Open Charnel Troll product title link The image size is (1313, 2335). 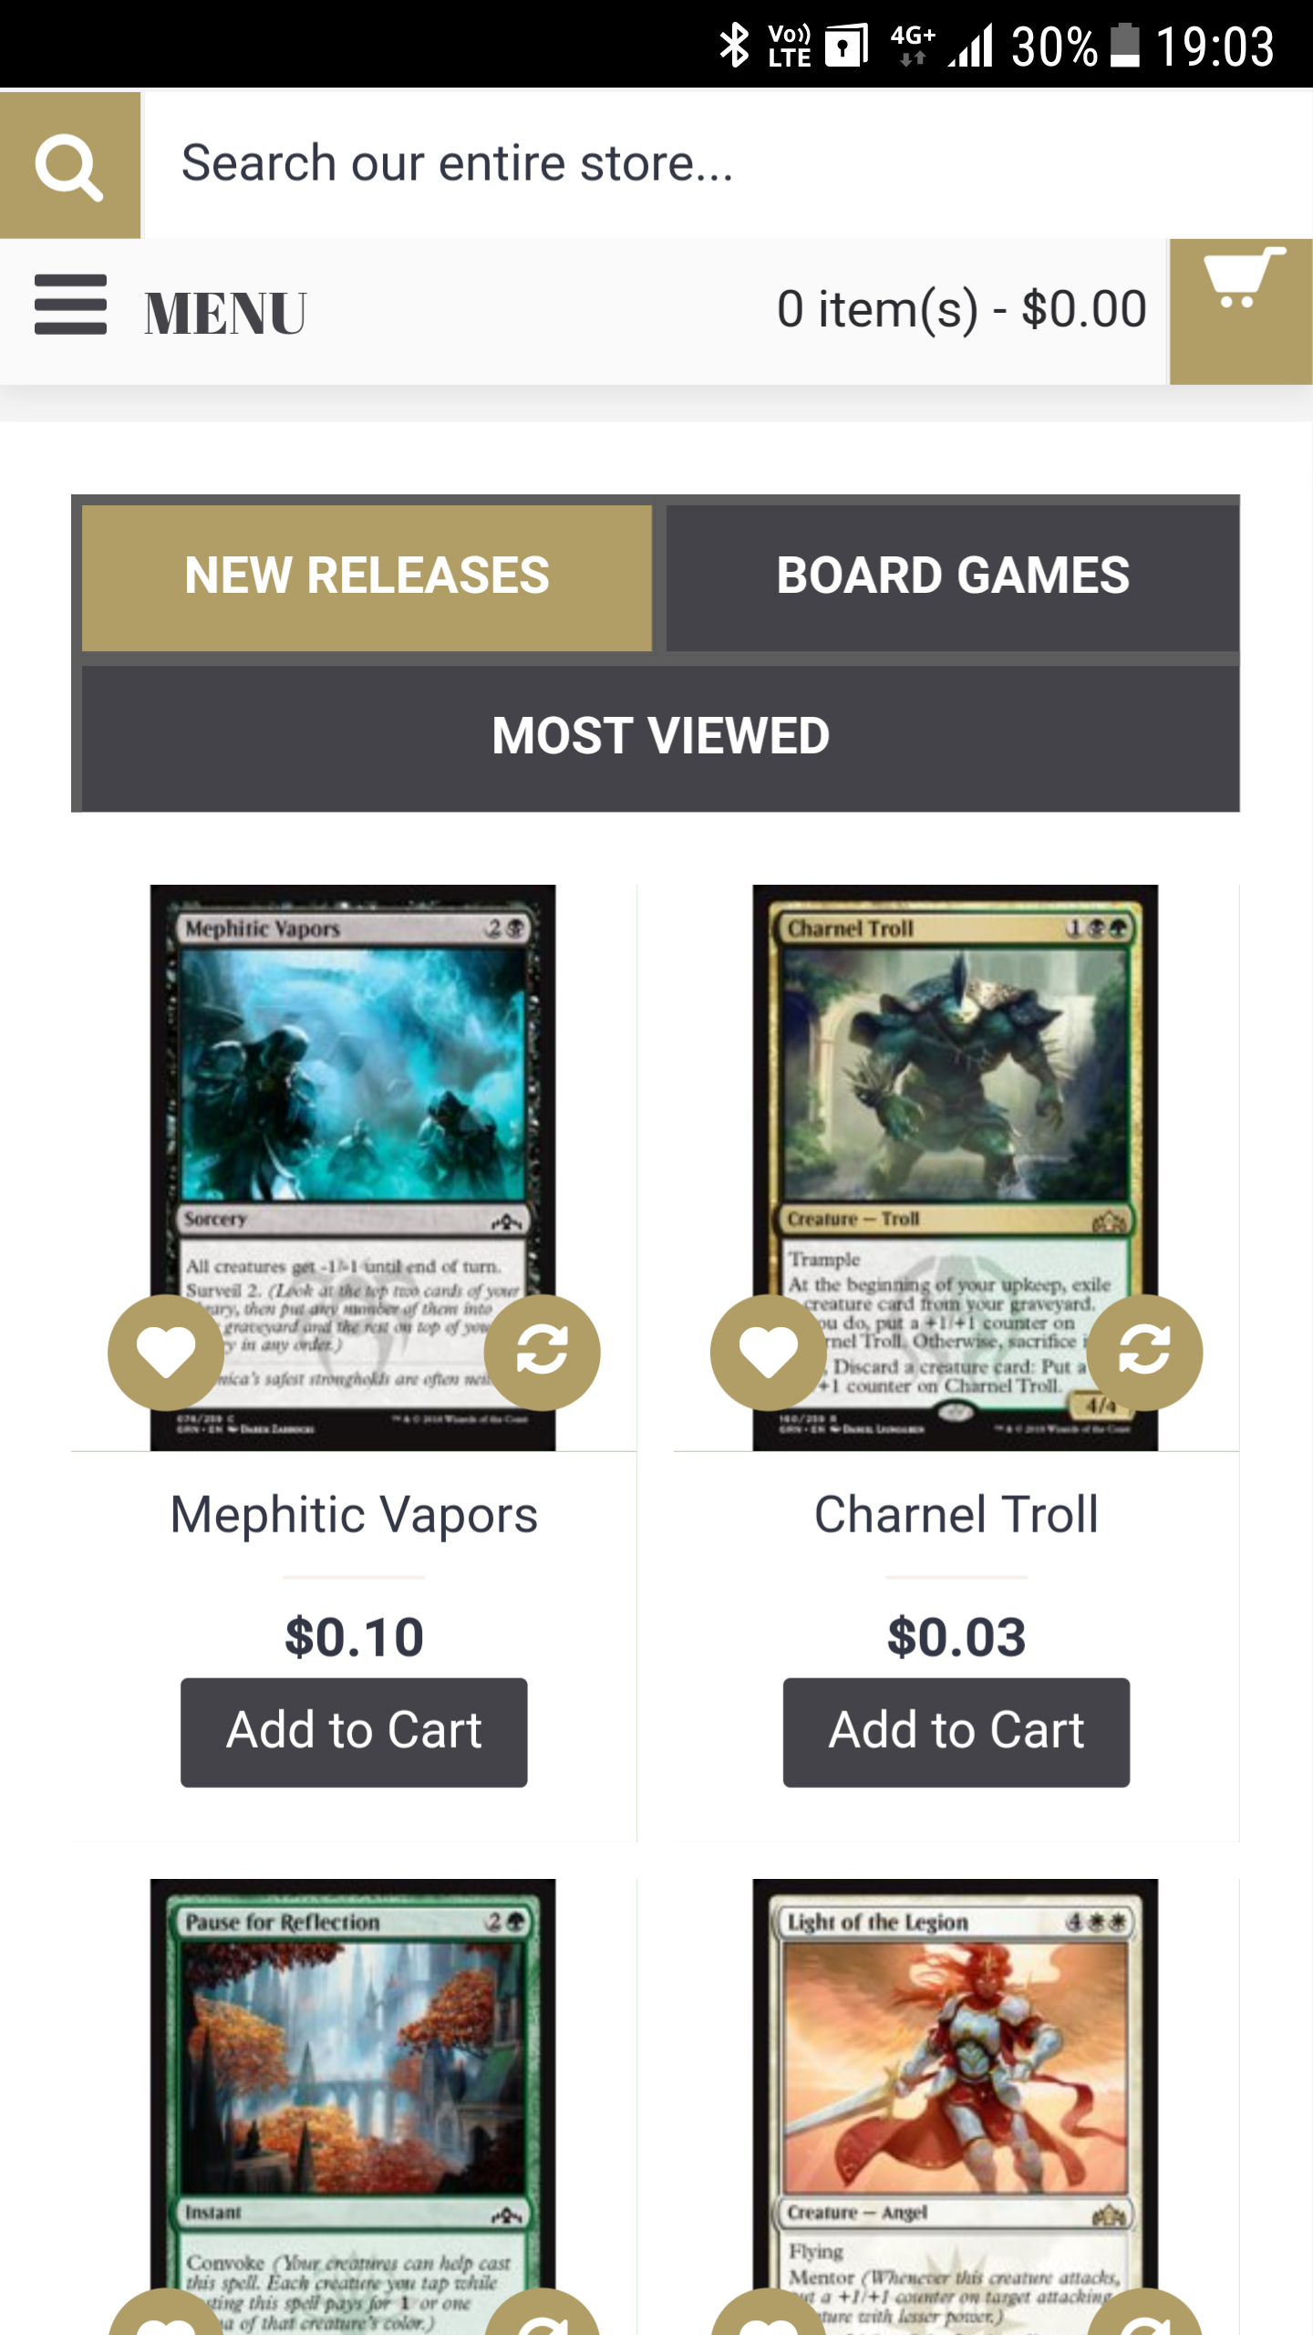click(x=956, y=1515)
